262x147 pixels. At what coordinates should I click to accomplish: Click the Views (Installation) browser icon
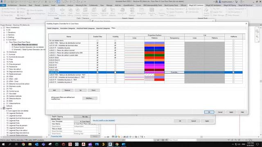(x=4, y=27)
